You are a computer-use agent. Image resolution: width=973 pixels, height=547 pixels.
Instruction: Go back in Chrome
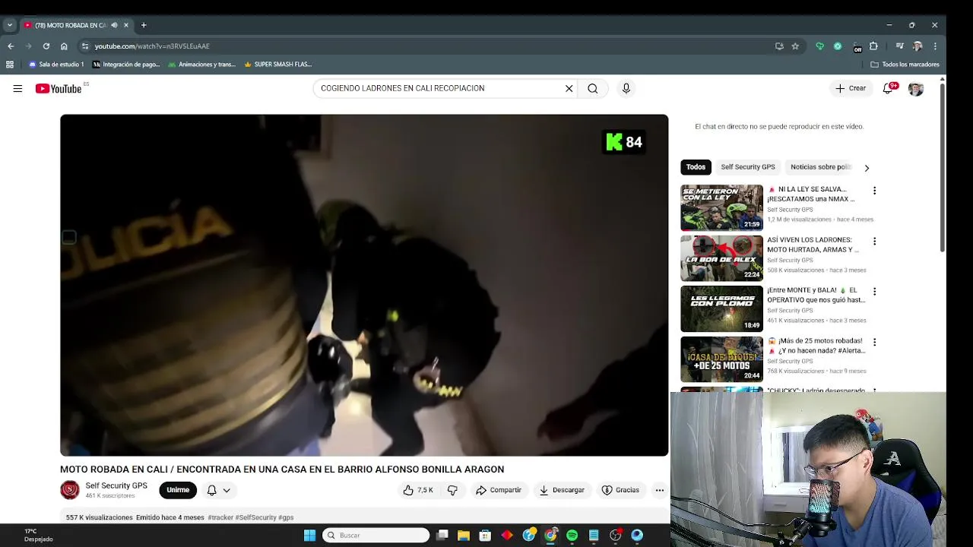(x=11, y=46)
